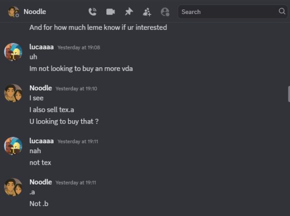Image resolution: width=290 pixels, height=216 pixels.
Task: Click the Noodle name in header
Action: (35, 11)
